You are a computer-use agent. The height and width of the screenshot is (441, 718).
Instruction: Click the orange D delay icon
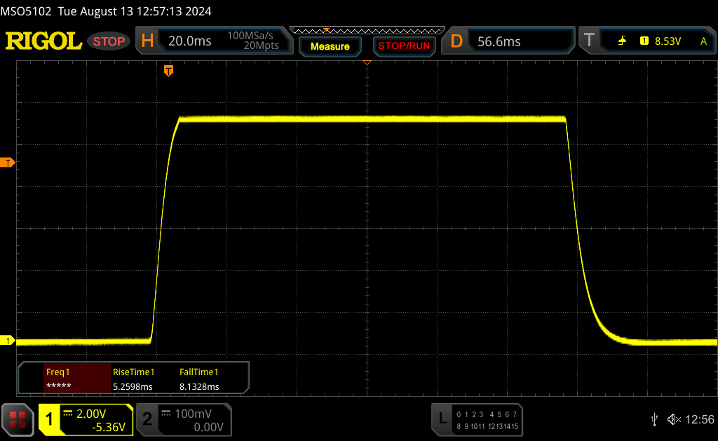tap(456, 41)
